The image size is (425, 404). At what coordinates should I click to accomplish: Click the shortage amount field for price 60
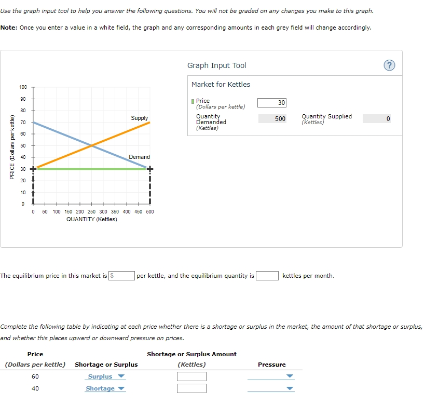pos(192,376)
